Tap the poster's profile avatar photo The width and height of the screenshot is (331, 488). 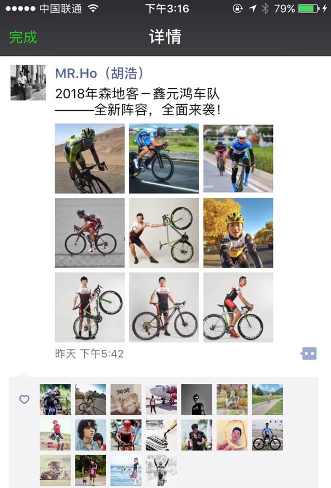[x=28, y=82]
